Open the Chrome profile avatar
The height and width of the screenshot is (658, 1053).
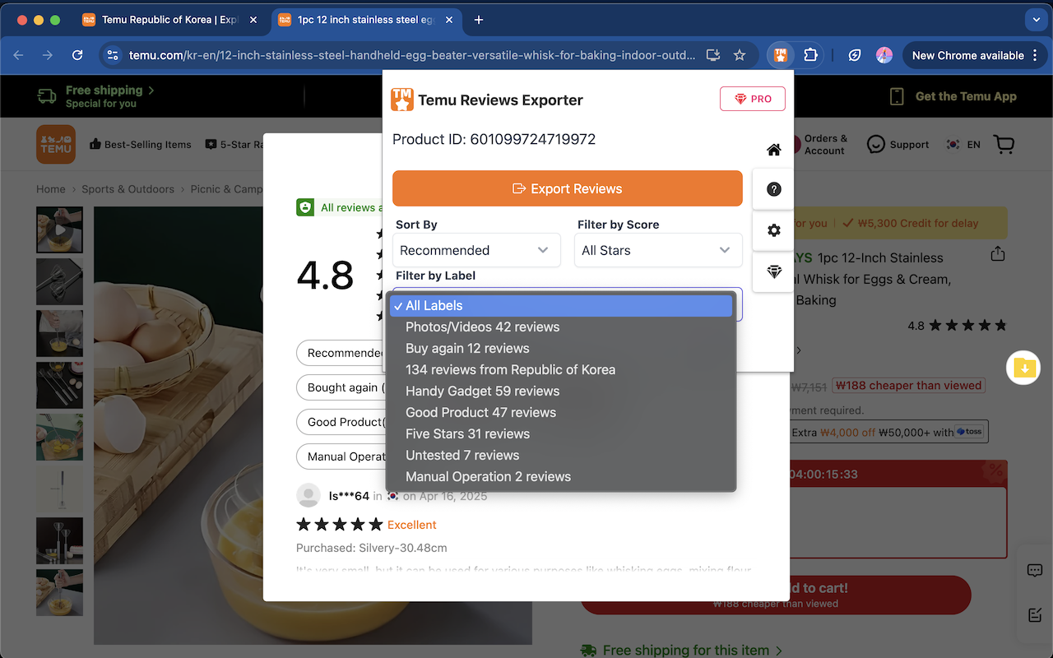tap(884, 55)
